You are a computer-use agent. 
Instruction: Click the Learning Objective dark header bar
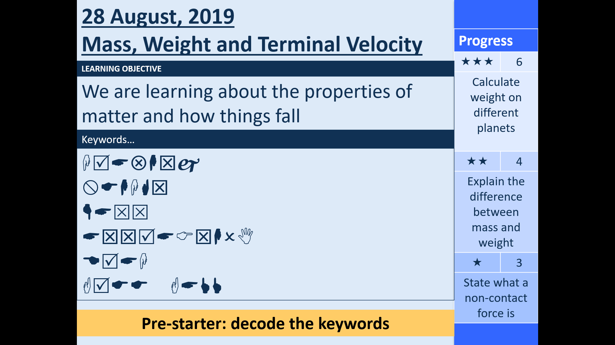[265, 68]
